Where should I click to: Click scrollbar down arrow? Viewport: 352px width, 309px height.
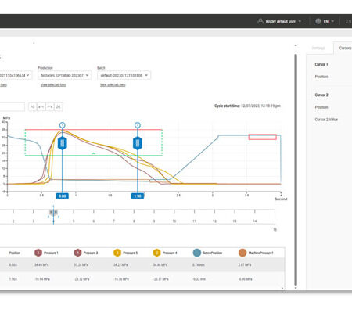click(296, 288)
